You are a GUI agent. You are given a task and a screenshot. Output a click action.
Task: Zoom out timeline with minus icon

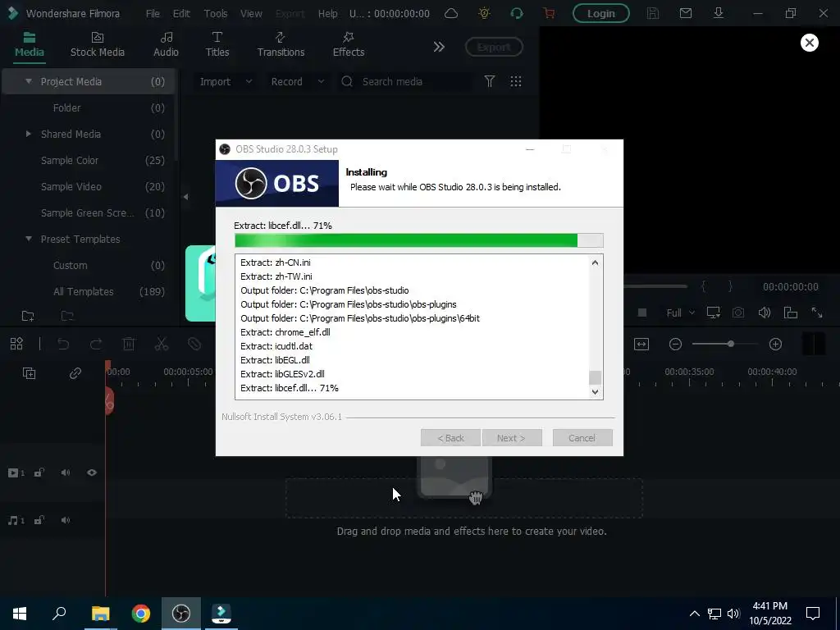676,344
